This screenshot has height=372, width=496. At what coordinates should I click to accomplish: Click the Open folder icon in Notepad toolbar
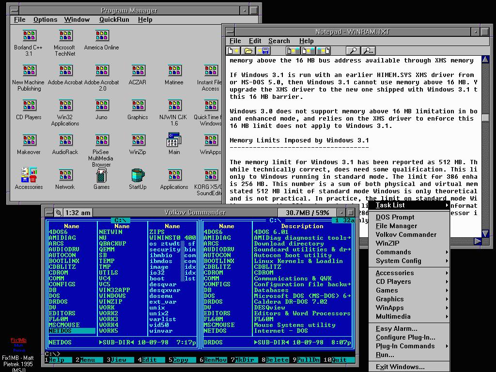click(x=248, y=50)
